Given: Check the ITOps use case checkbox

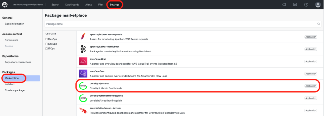Looking at the screenshot, I should tap(47, 49).
